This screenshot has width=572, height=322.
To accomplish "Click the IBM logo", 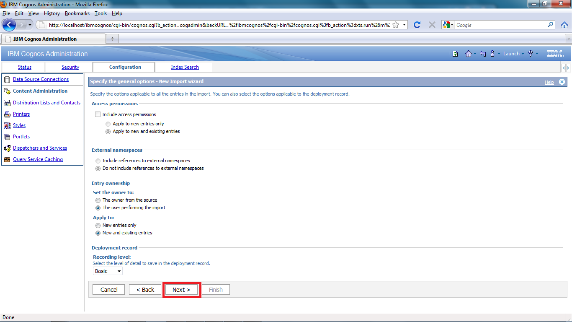I will (x=556, y=54).
